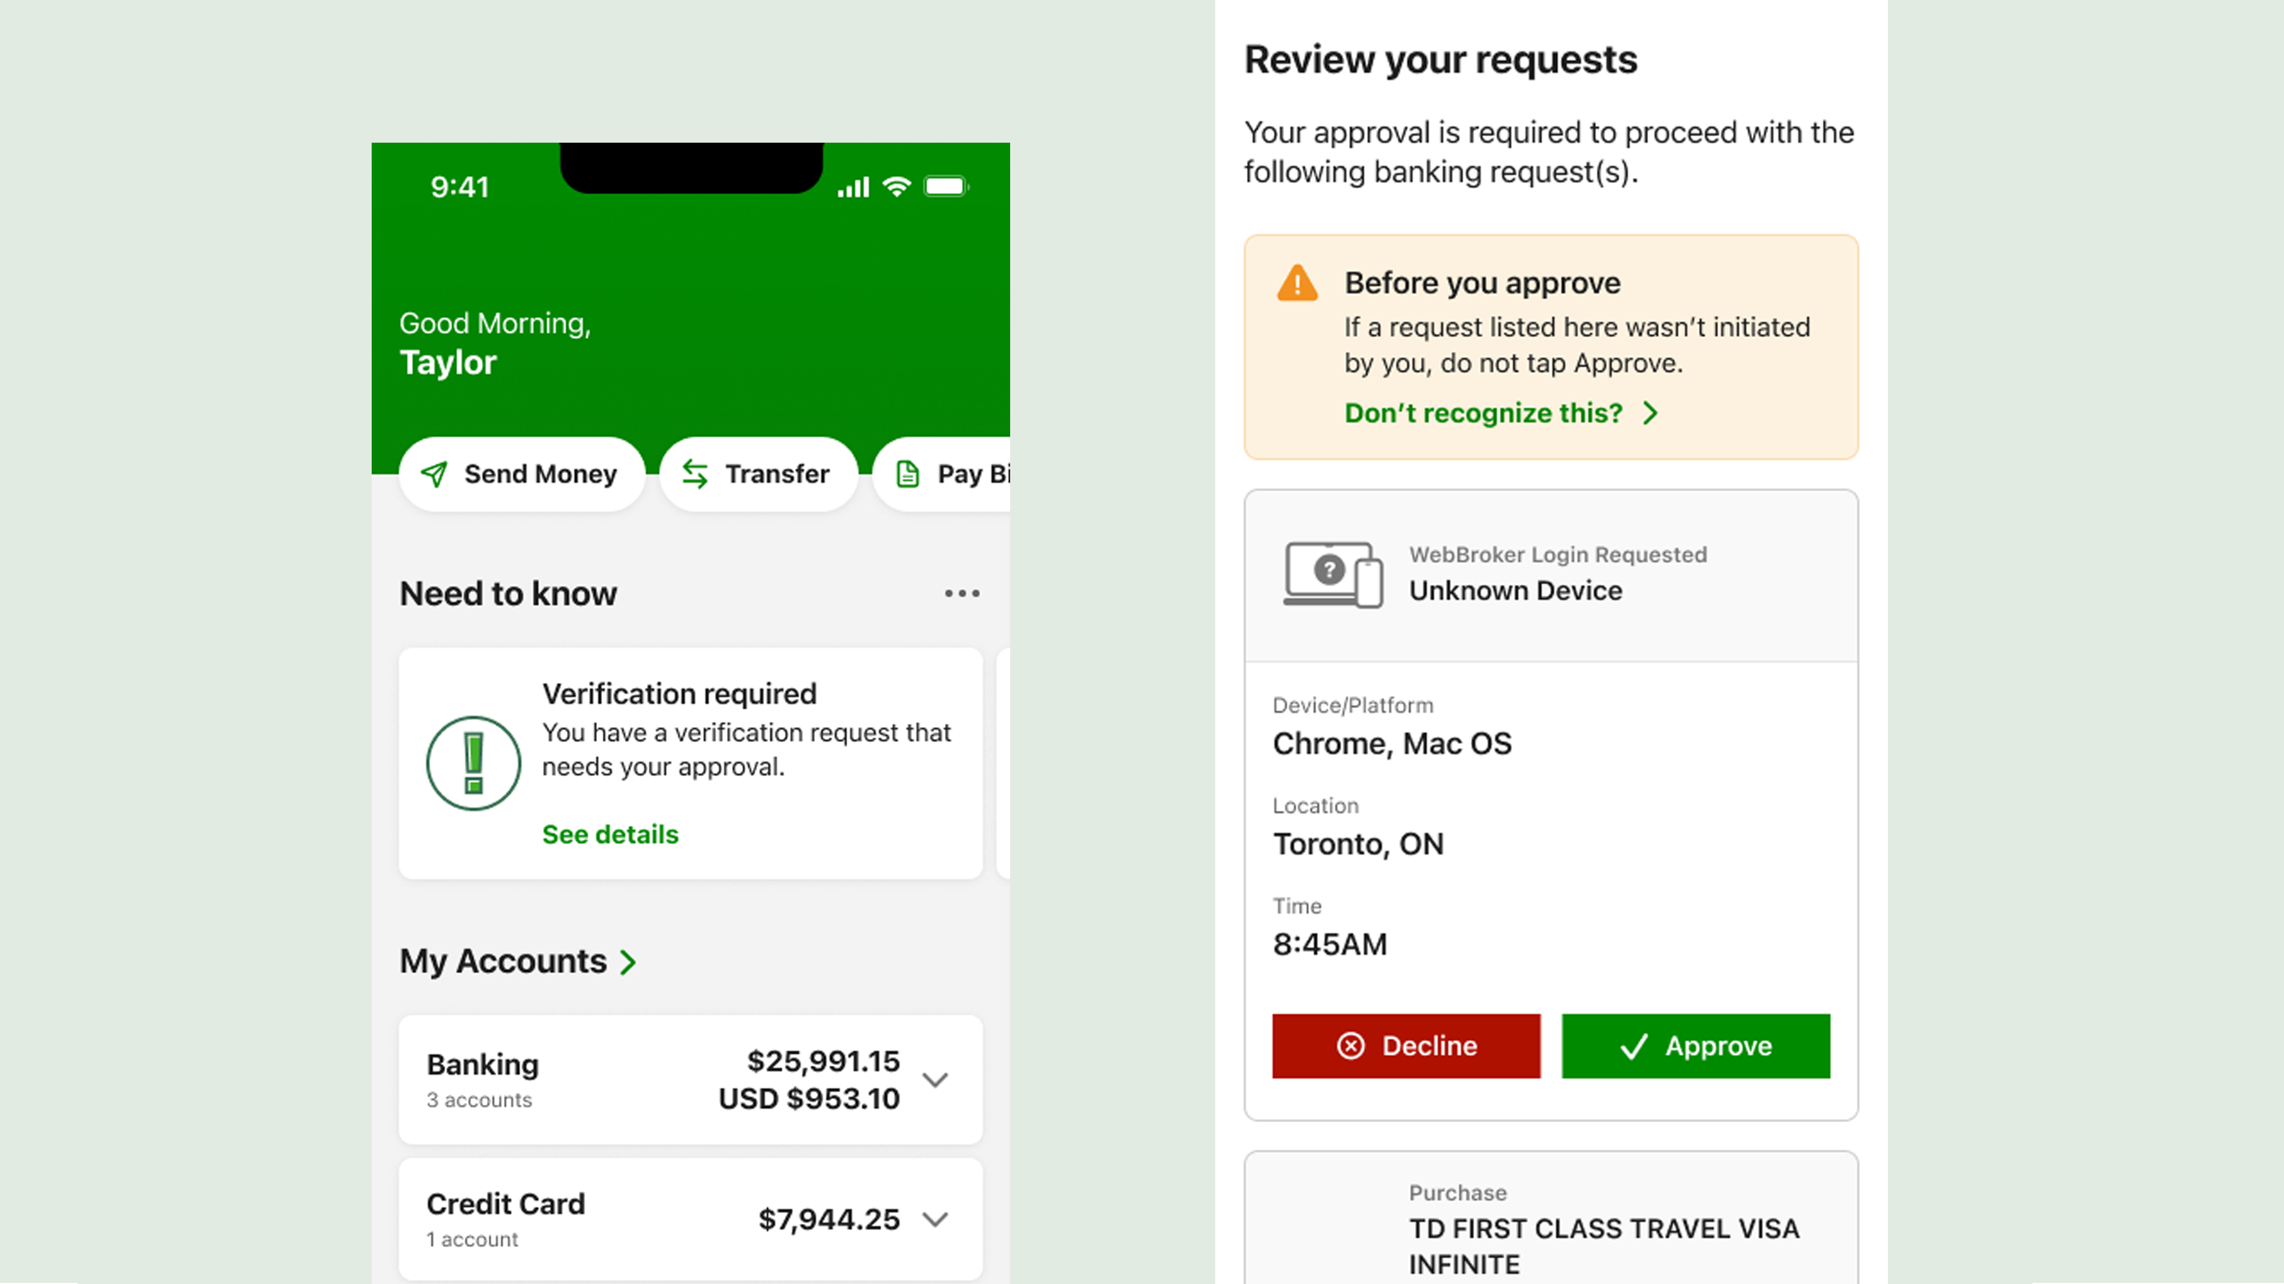Click the Verification required heading

679,694
